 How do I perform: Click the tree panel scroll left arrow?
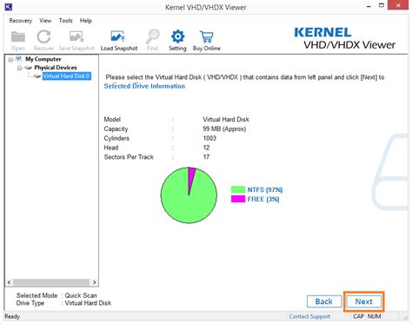coord(9,282)
